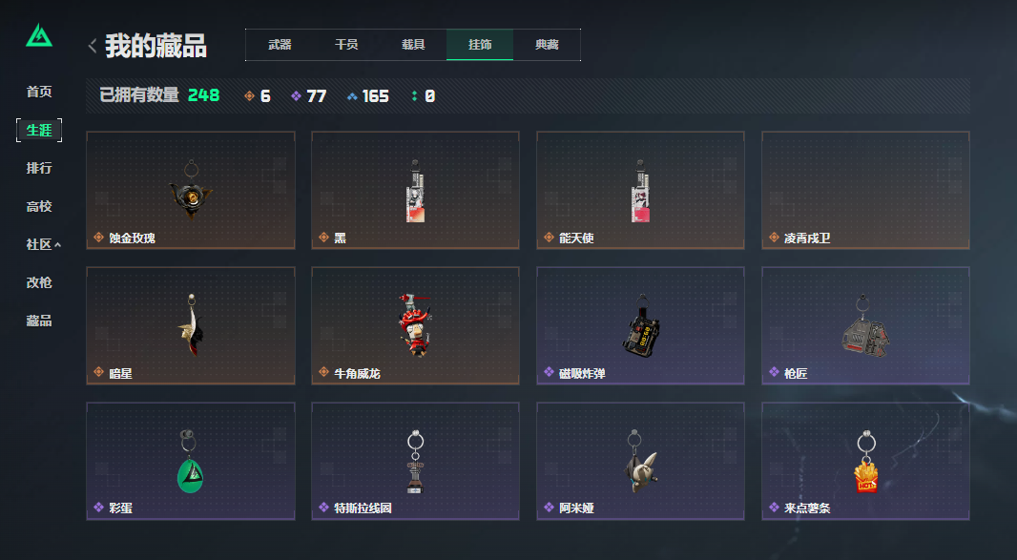Image resolution: width=1017 pixels, height=560 pixels.
Task: Expand the 社区 sidebar submenu
Action: click(43, 244)
